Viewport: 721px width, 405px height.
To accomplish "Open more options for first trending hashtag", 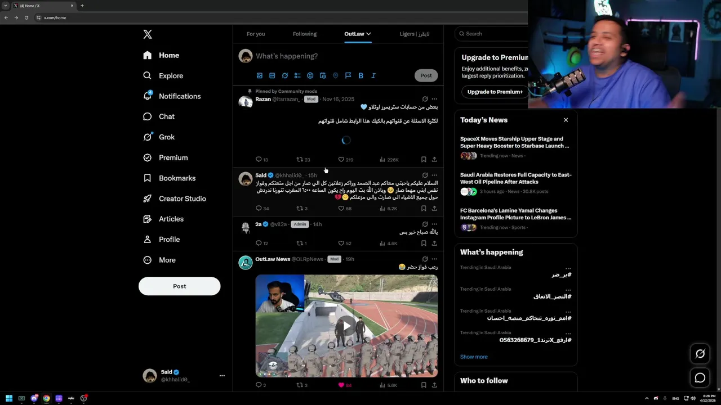I will [568, 268].
